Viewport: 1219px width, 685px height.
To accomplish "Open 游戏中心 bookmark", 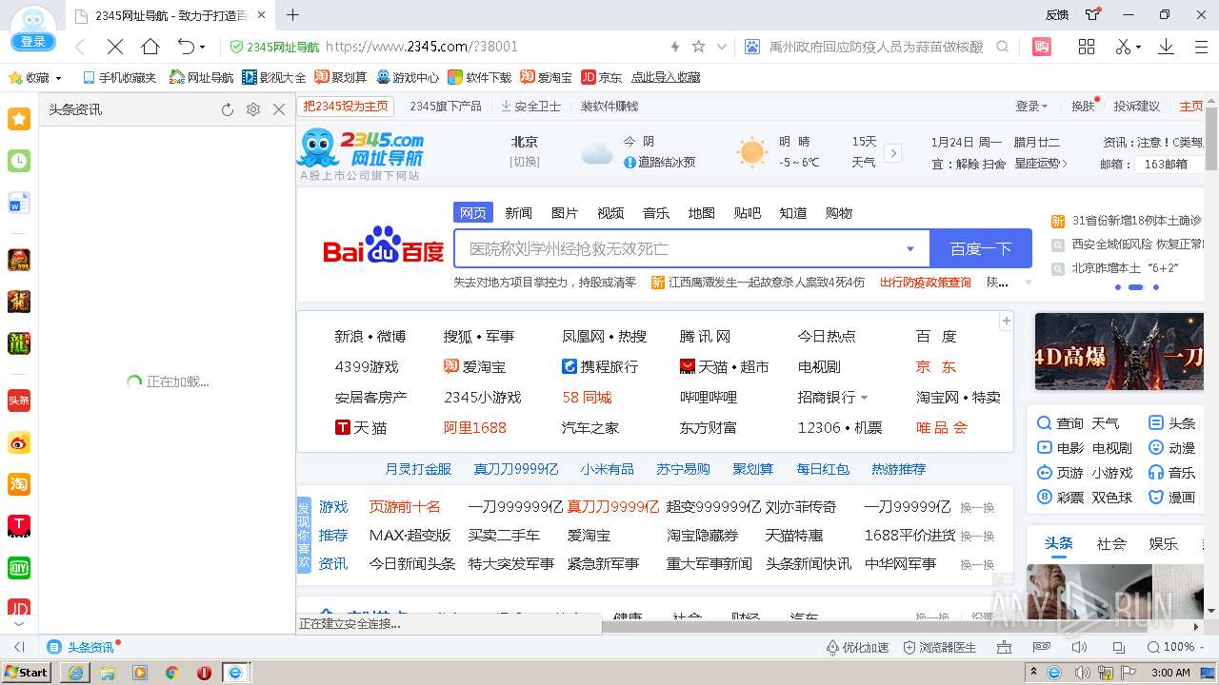I will coord(408,78).
